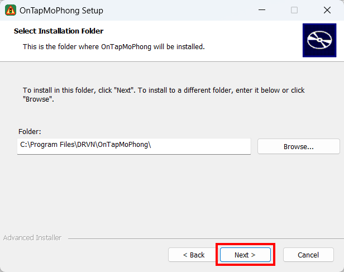This screenshot has height=272, width=344.
Task: Go back with the Back button
Action: coord(194,255)
